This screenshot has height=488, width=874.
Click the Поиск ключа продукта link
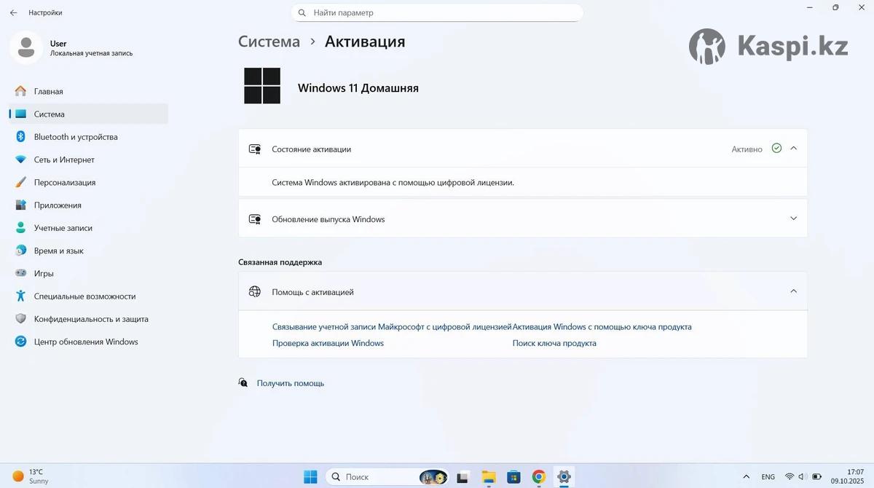[554, 343]
